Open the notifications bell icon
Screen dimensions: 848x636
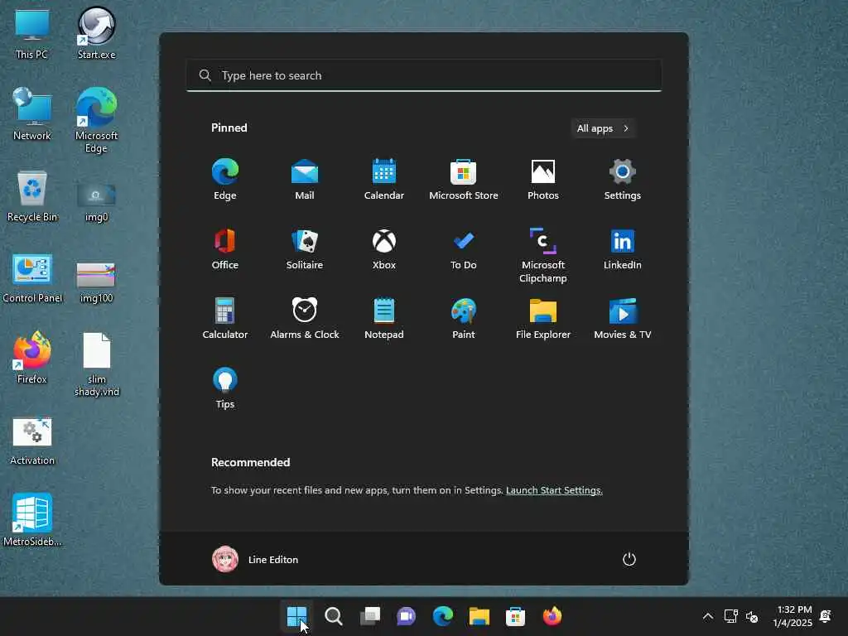[826, 616]
